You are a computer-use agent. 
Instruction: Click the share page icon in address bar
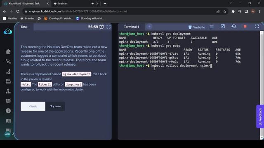(218, 12)
